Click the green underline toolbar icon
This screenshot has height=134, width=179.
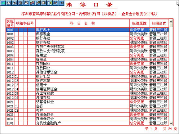click(x=3, y=3)
